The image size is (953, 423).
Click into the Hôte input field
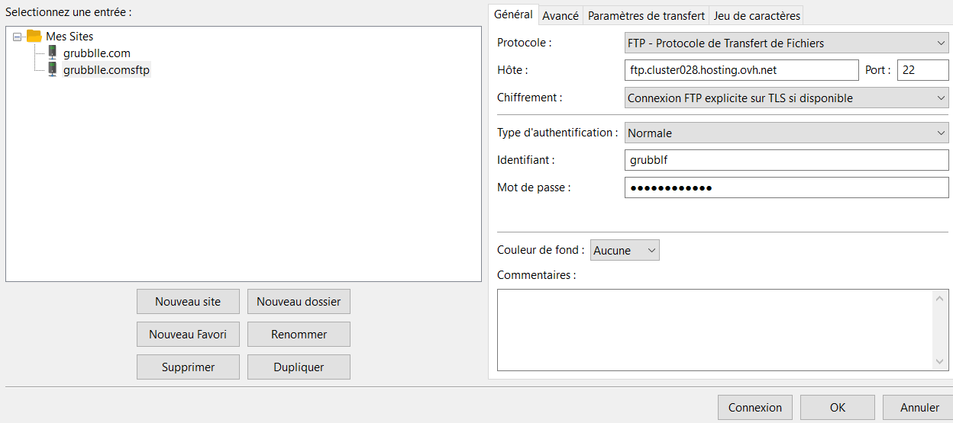(x=741, y=70)
